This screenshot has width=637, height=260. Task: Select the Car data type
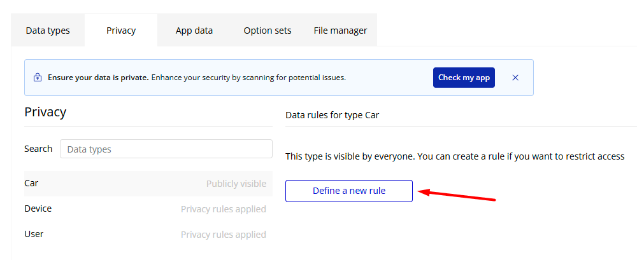[32, 183]
